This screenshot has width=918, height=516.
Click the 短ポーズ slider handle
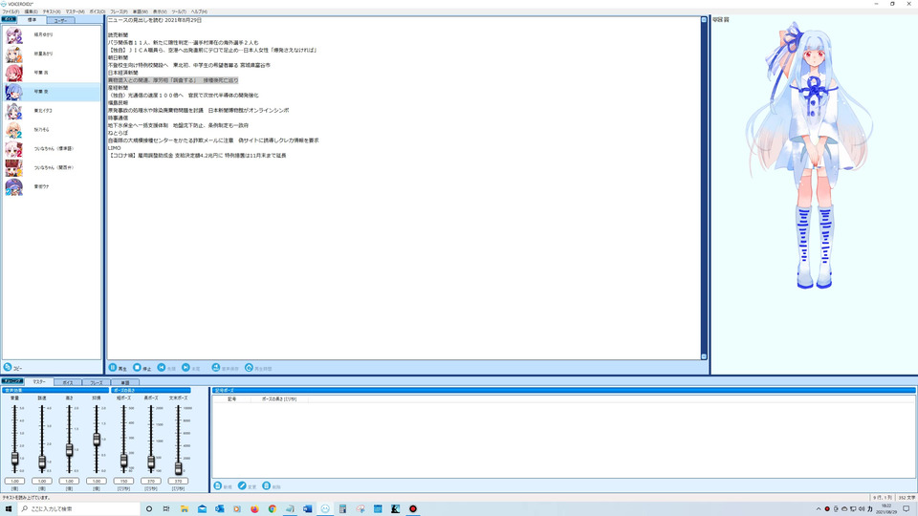click(123, 461)
